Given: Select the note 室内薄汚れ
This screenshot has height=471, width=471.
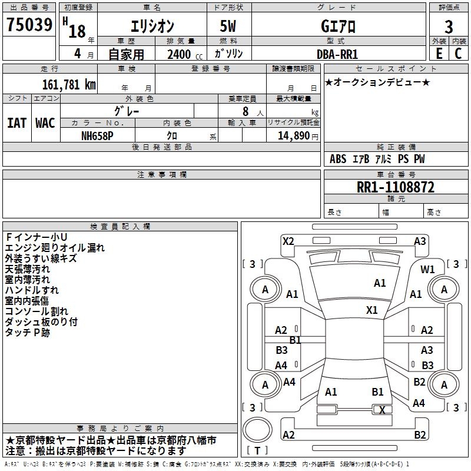Looking at the screenshot, I should tap(27, 279).
